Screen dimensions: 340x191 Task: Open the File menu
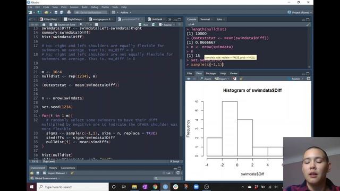click(x=30, y=7)
